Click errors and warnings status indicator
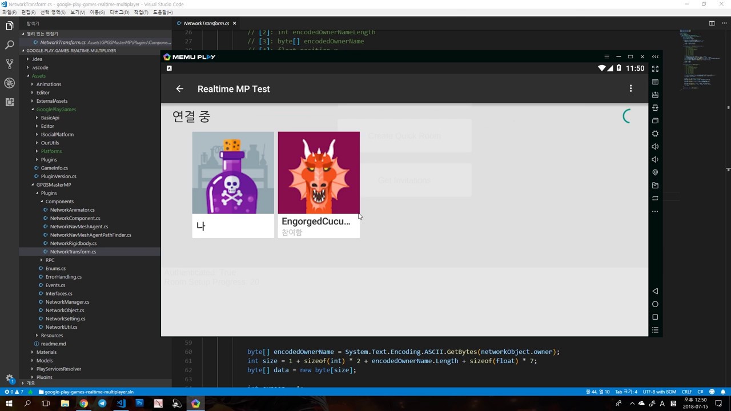 tap(14, 392)
